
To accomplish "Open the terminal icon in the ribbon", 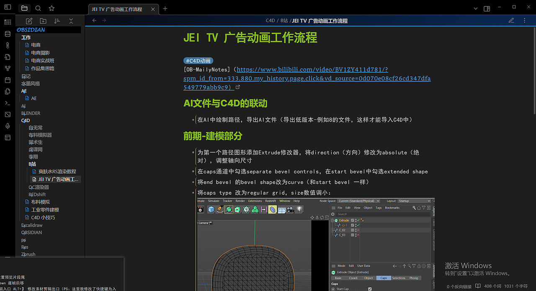I will click(7, 103).
